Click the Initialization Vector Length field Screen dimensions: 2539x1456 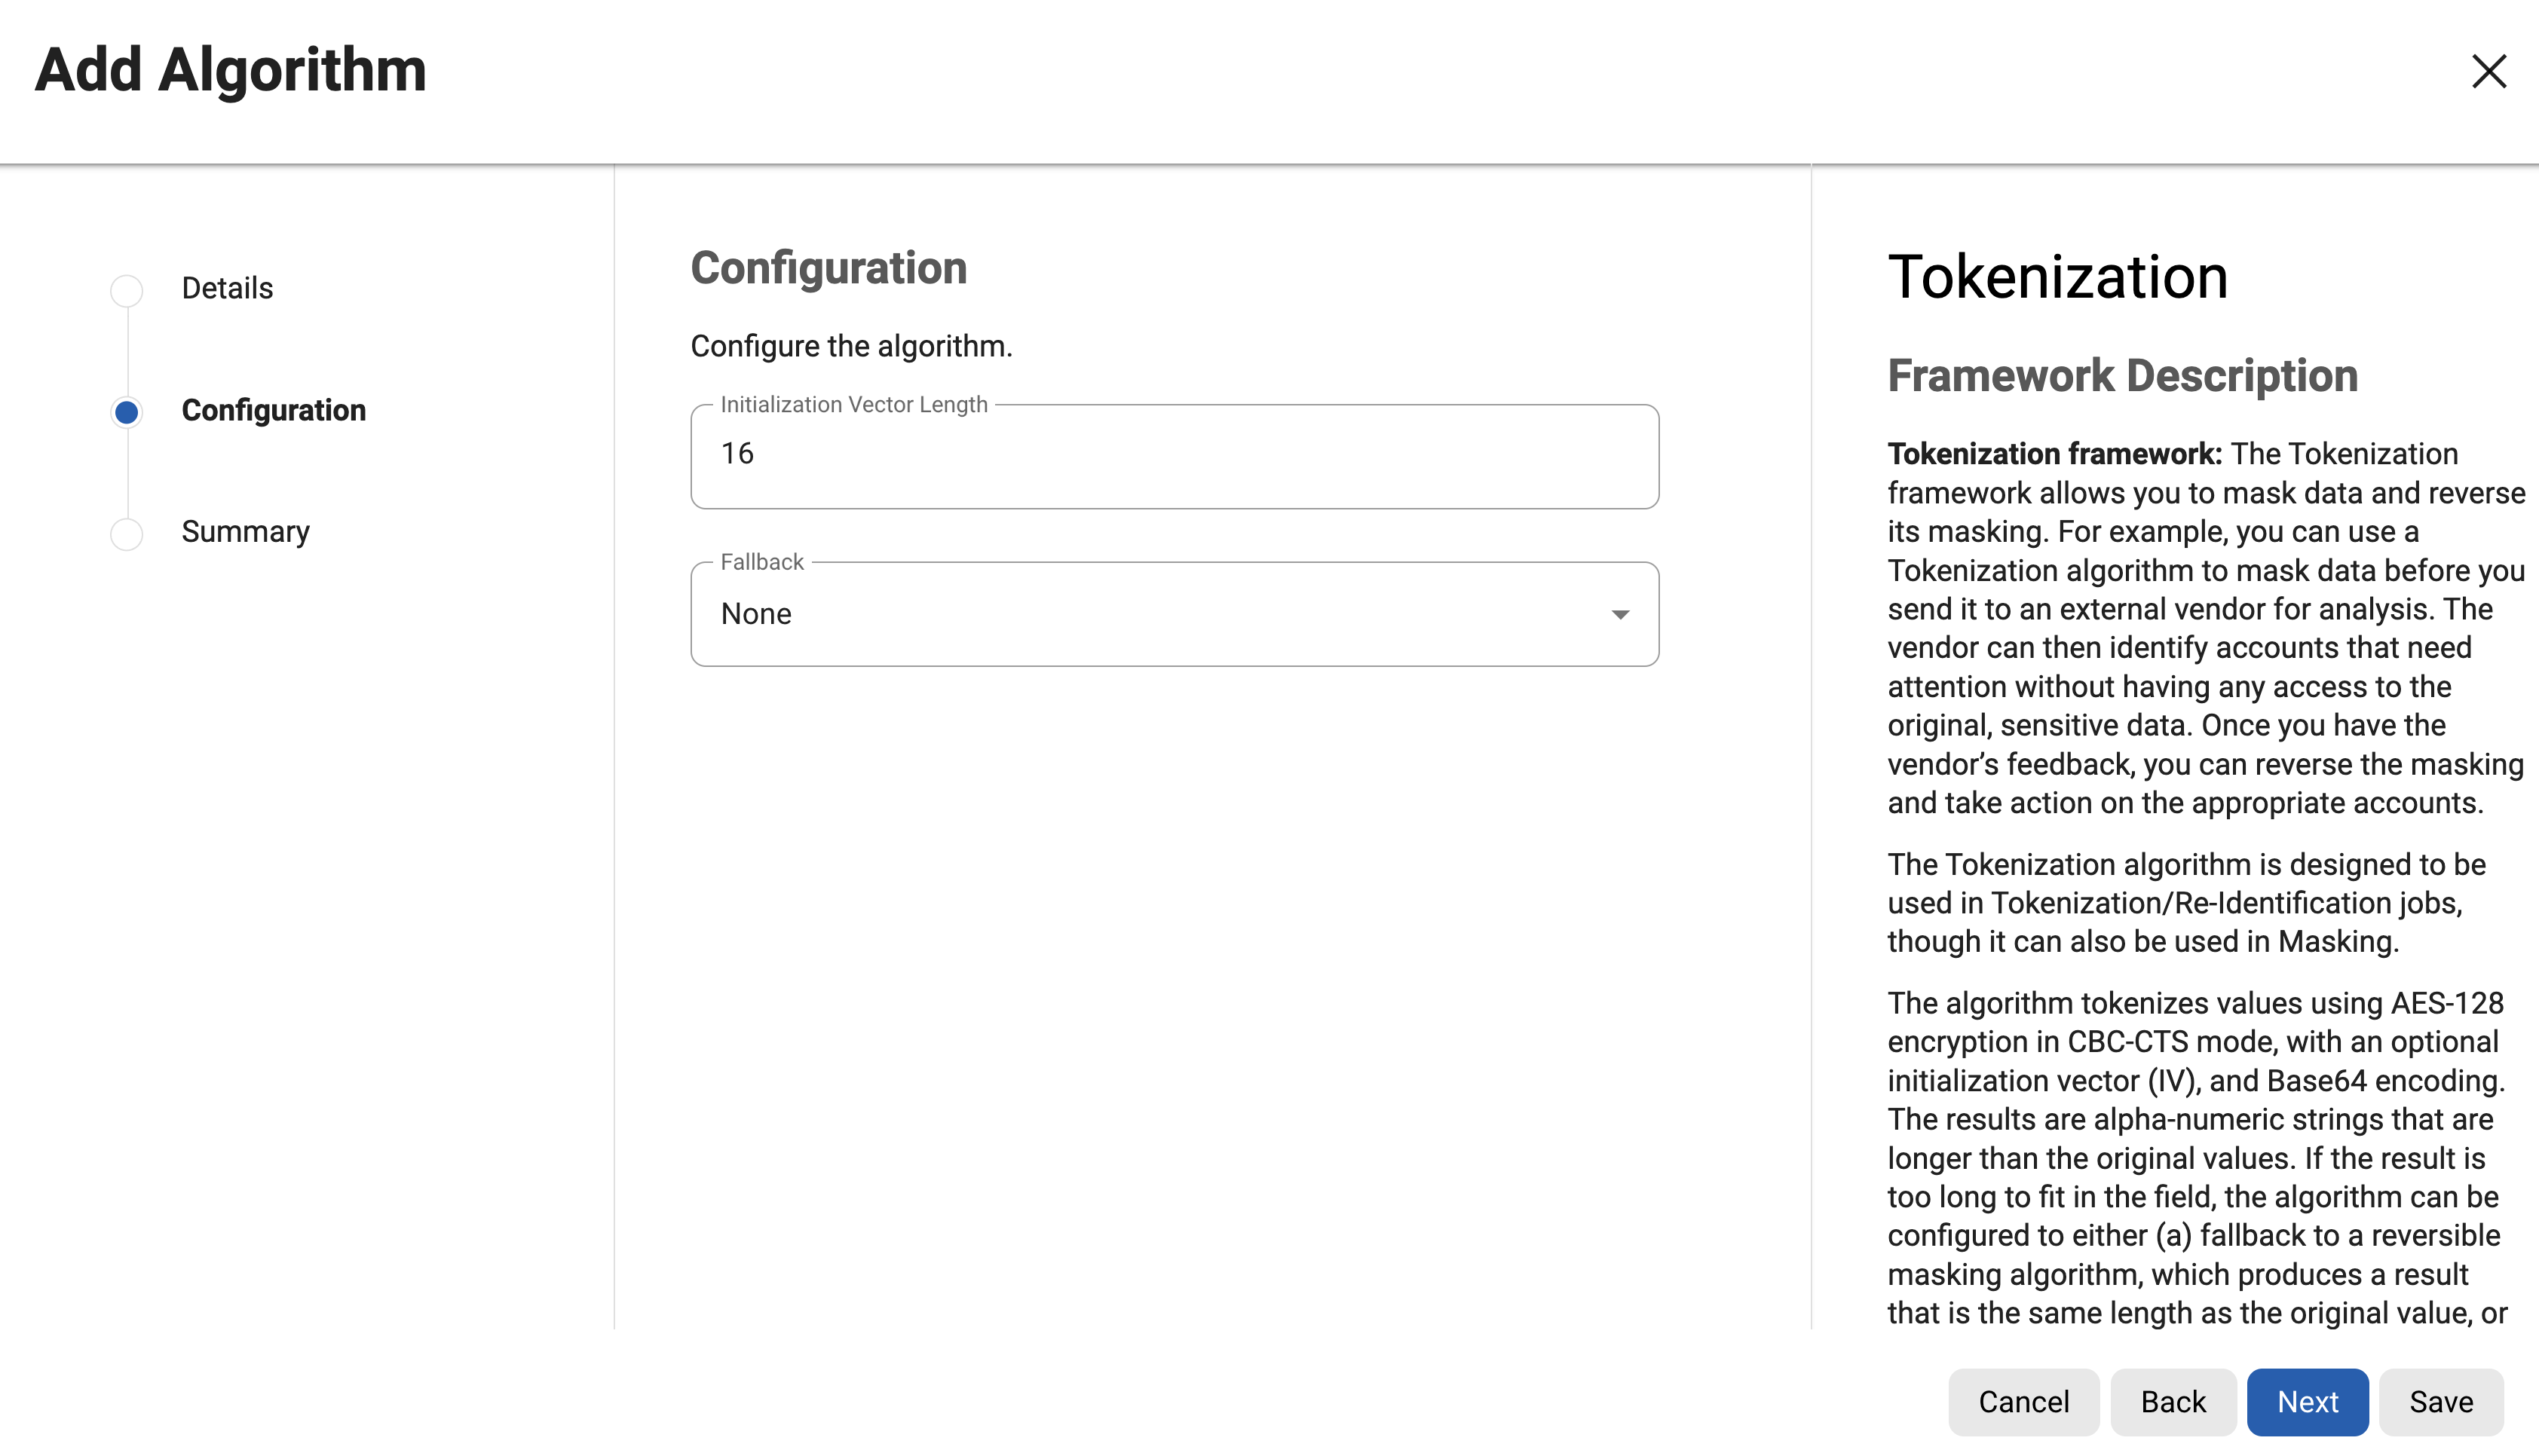1175,455
